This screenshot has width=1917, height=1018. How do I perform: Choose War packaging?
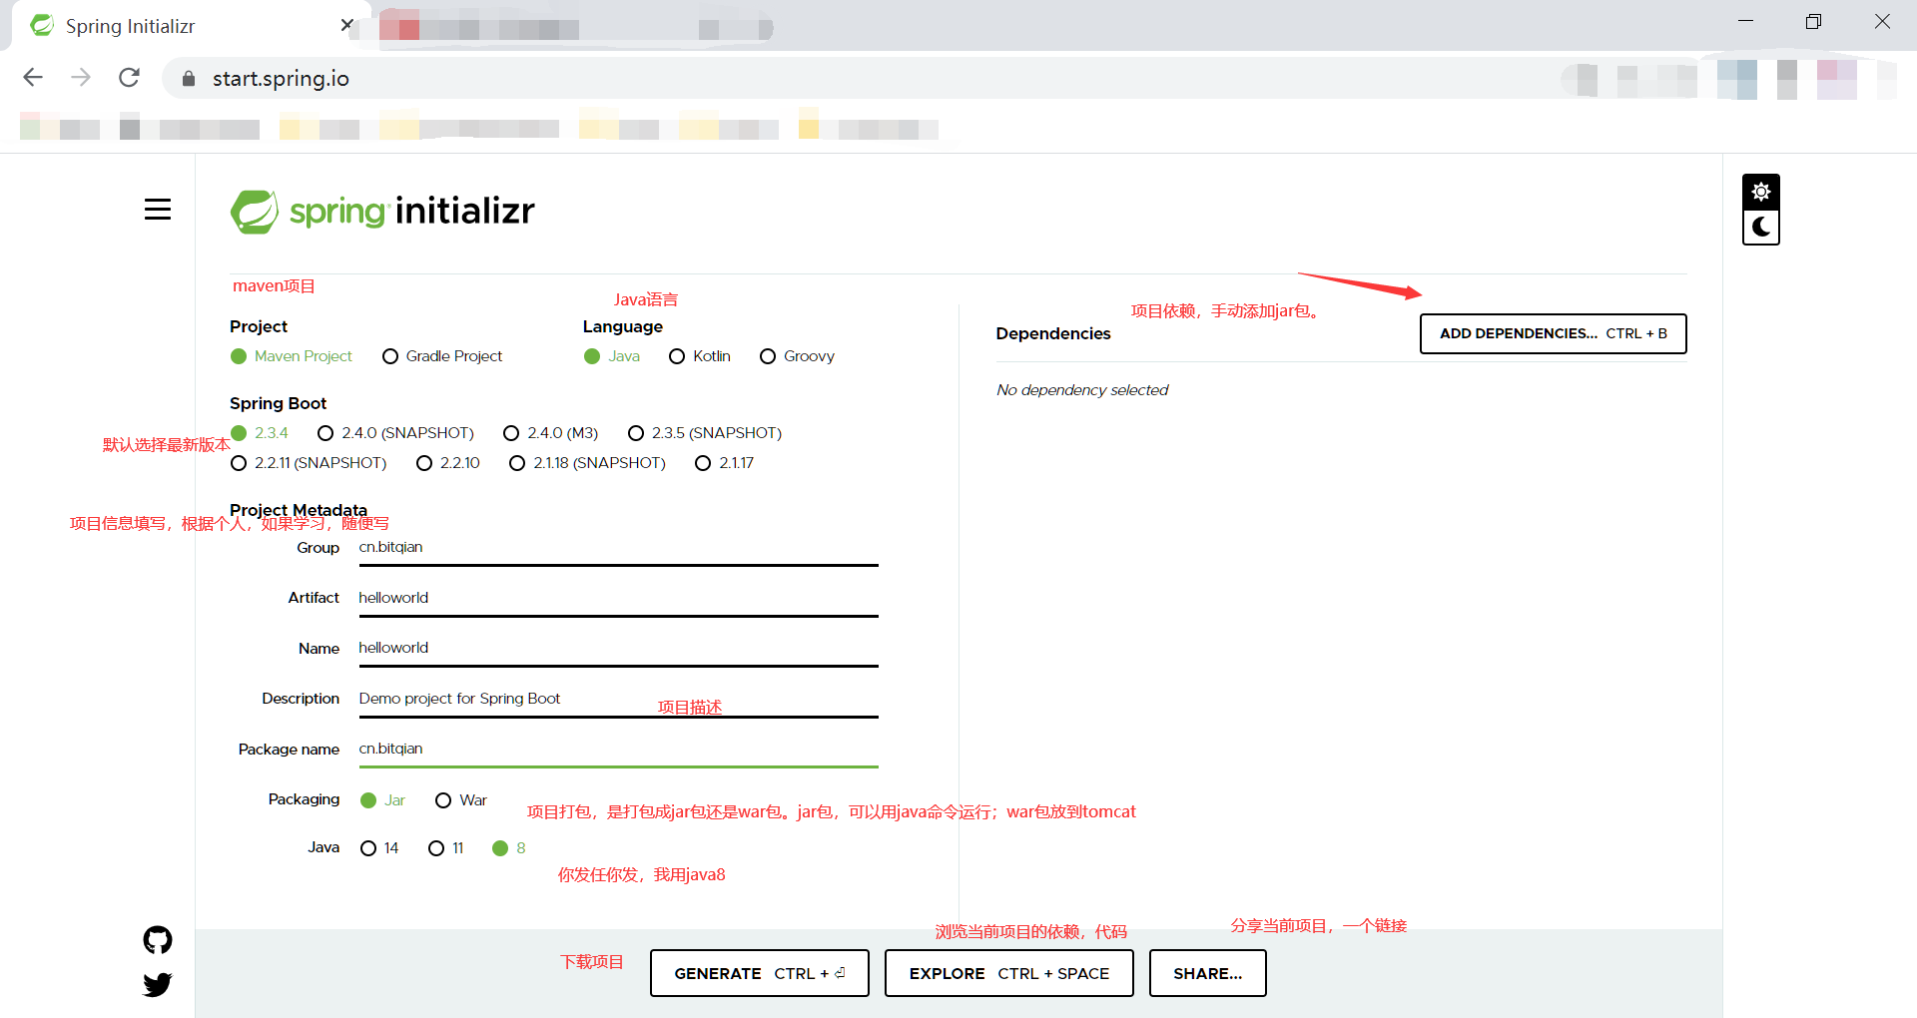click(x=461, y=800)
